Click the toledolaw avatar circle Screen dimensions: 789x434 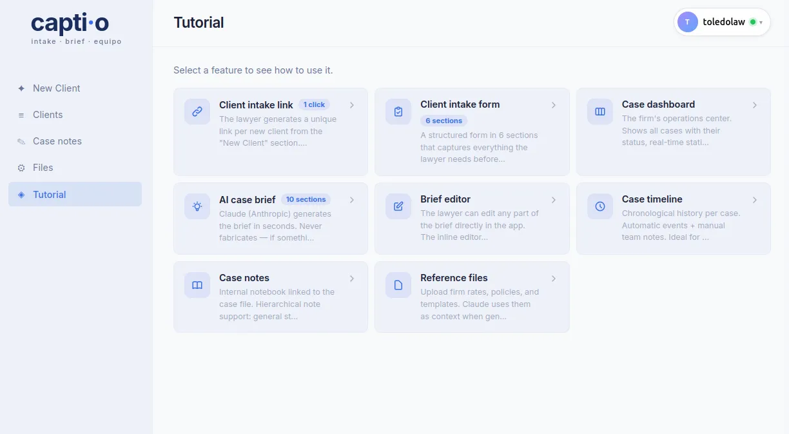tap(688, 22)
